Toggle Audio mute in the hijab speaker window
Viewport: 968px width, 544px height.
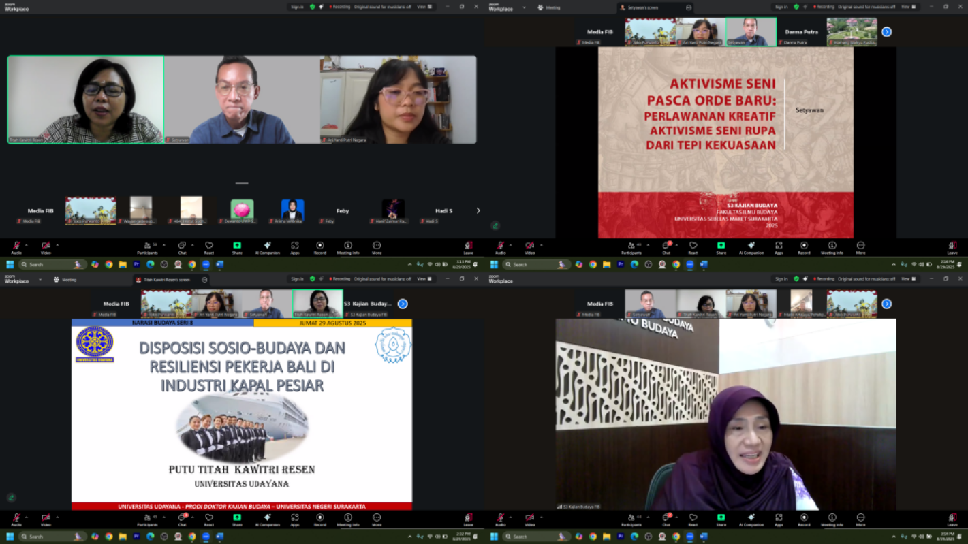[x=500, y=520]
